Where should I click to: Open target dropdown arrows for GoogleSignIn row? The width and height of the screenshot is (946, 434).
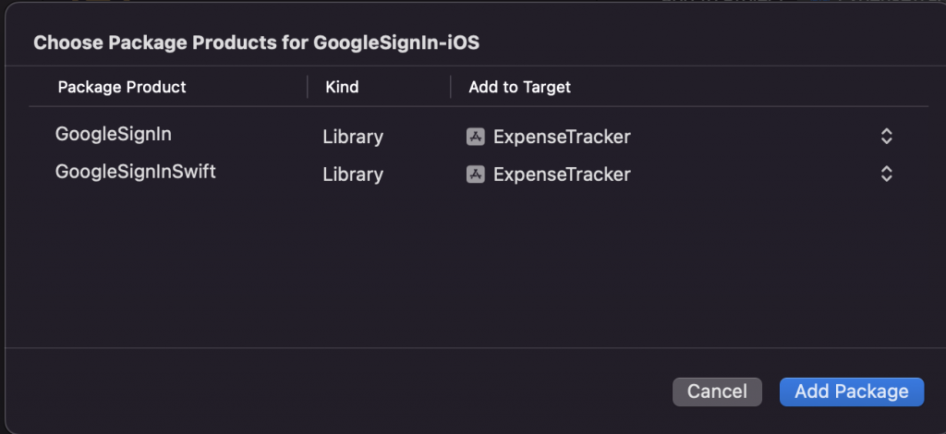click(886, 137)
